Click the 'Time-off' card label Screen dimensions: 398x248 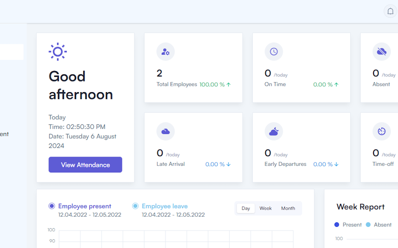coord(383,164)
